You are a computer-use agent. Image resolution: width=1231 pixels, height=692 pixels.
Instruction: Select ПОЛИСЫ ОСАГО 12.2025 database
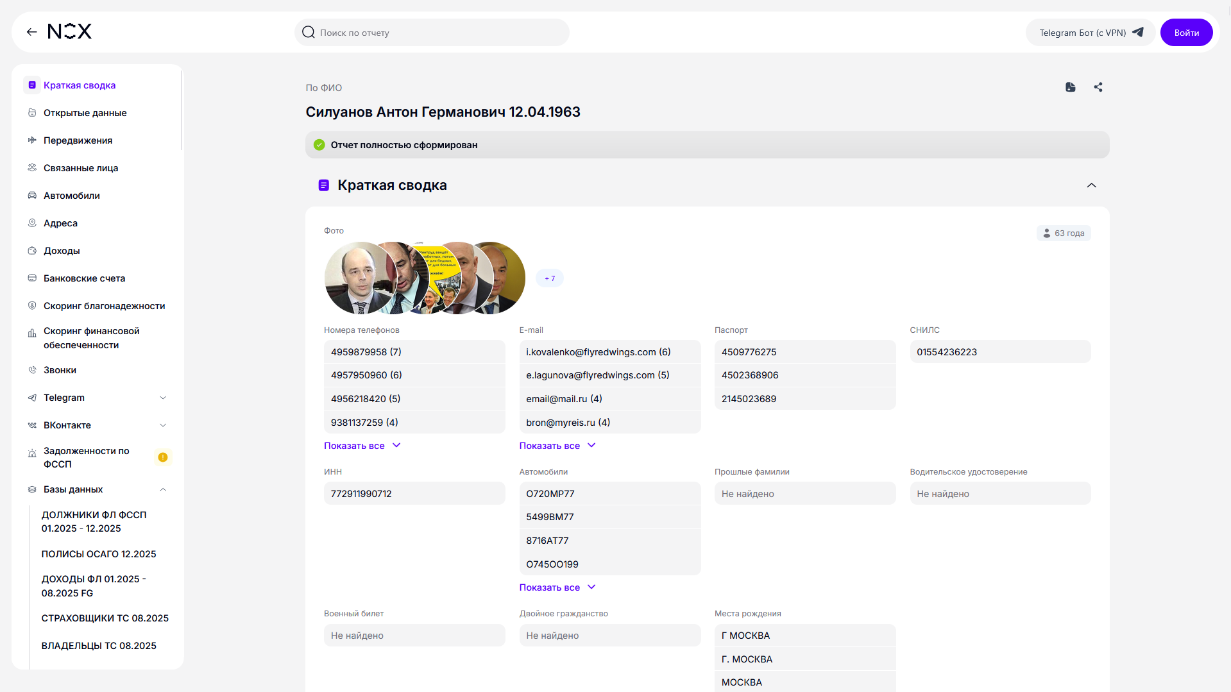pyautogui.click(x=99, y=554)
